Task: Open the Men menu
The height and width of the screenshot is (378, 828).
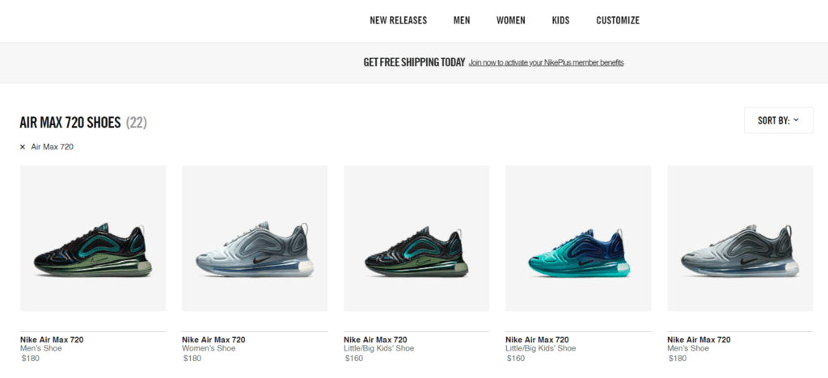Action: pos(462,20)
